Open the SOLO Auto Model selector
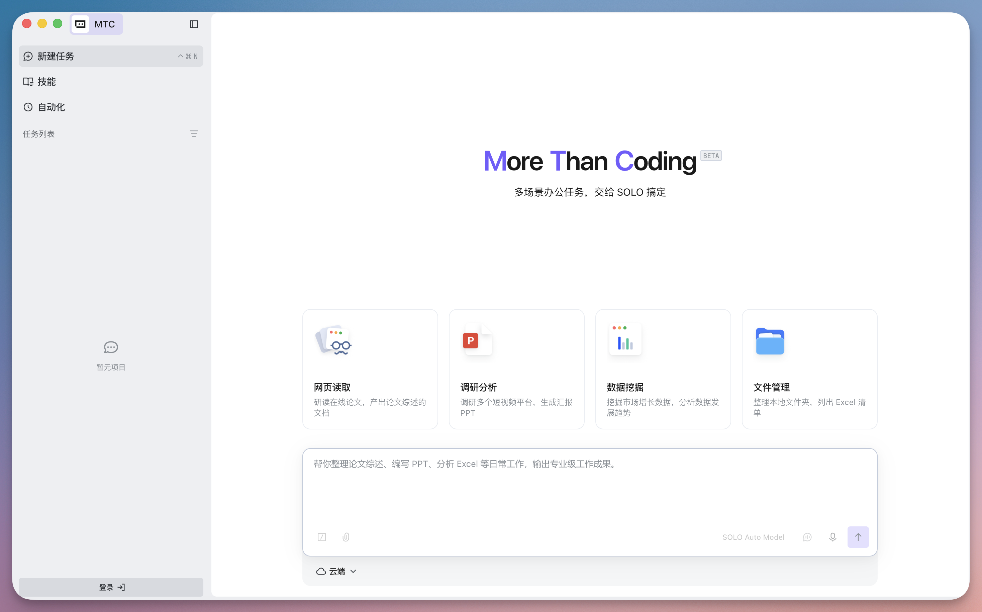 [753, 537]
